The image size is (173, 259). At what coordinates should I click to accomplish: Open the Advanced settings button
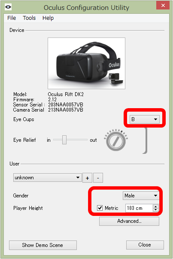pyautogui.click(x=129, y=221)
